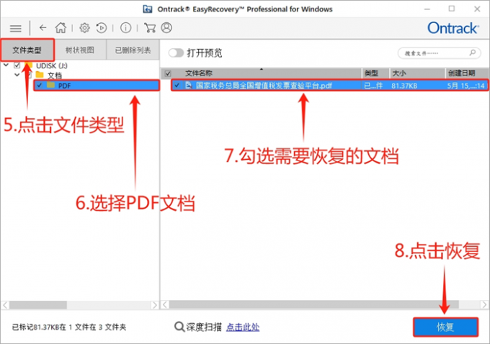
Task: Minimize the EasyRecovery window
Action: tap(427, 9)
